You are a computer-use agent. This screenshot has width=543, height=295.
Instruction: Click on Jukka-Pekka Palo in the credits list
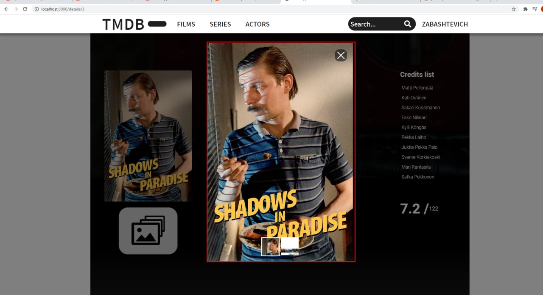[x=419, y=147]
